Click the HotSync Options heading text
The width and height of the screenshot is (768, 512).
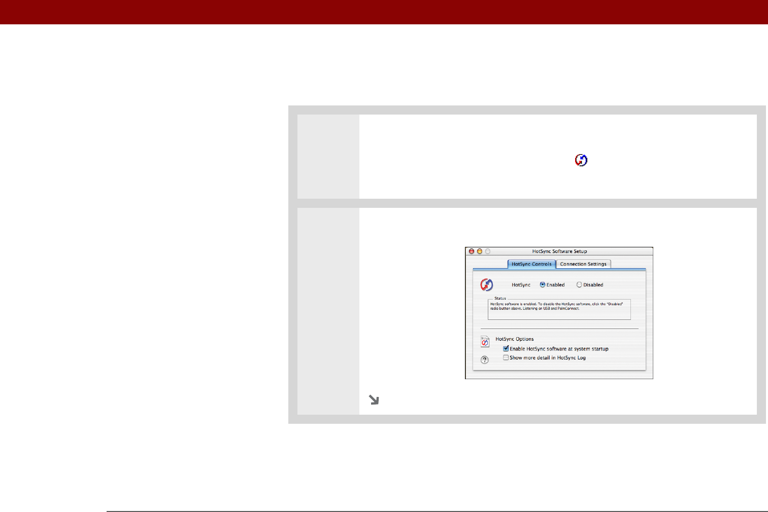click(515, 339)
